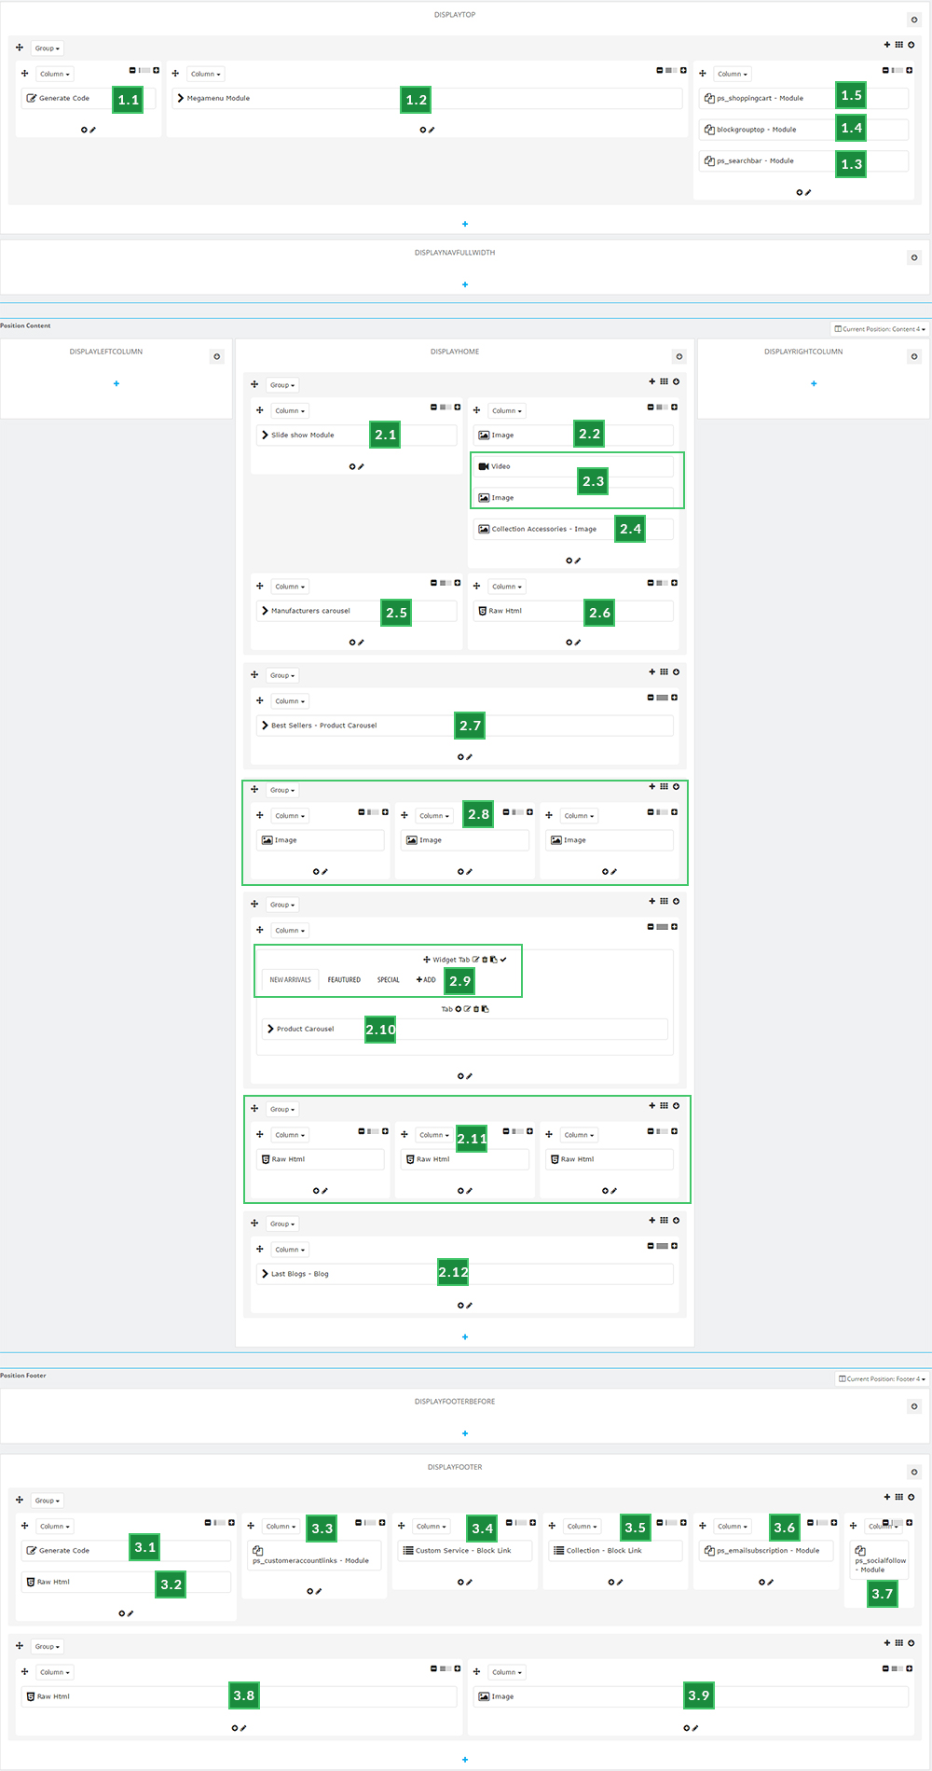Open DISPLAYRIGHTCOLUMN settings circle icon
Image resolution: width=932 pixels, height=1771 pixels.
coord(914,356)
